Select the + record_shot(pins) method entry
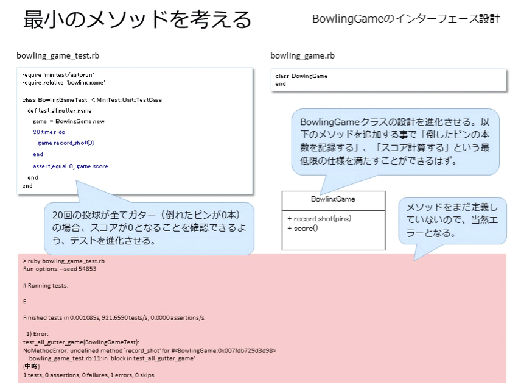This screenshot has width=521, height=390. (x=320, y=219)
